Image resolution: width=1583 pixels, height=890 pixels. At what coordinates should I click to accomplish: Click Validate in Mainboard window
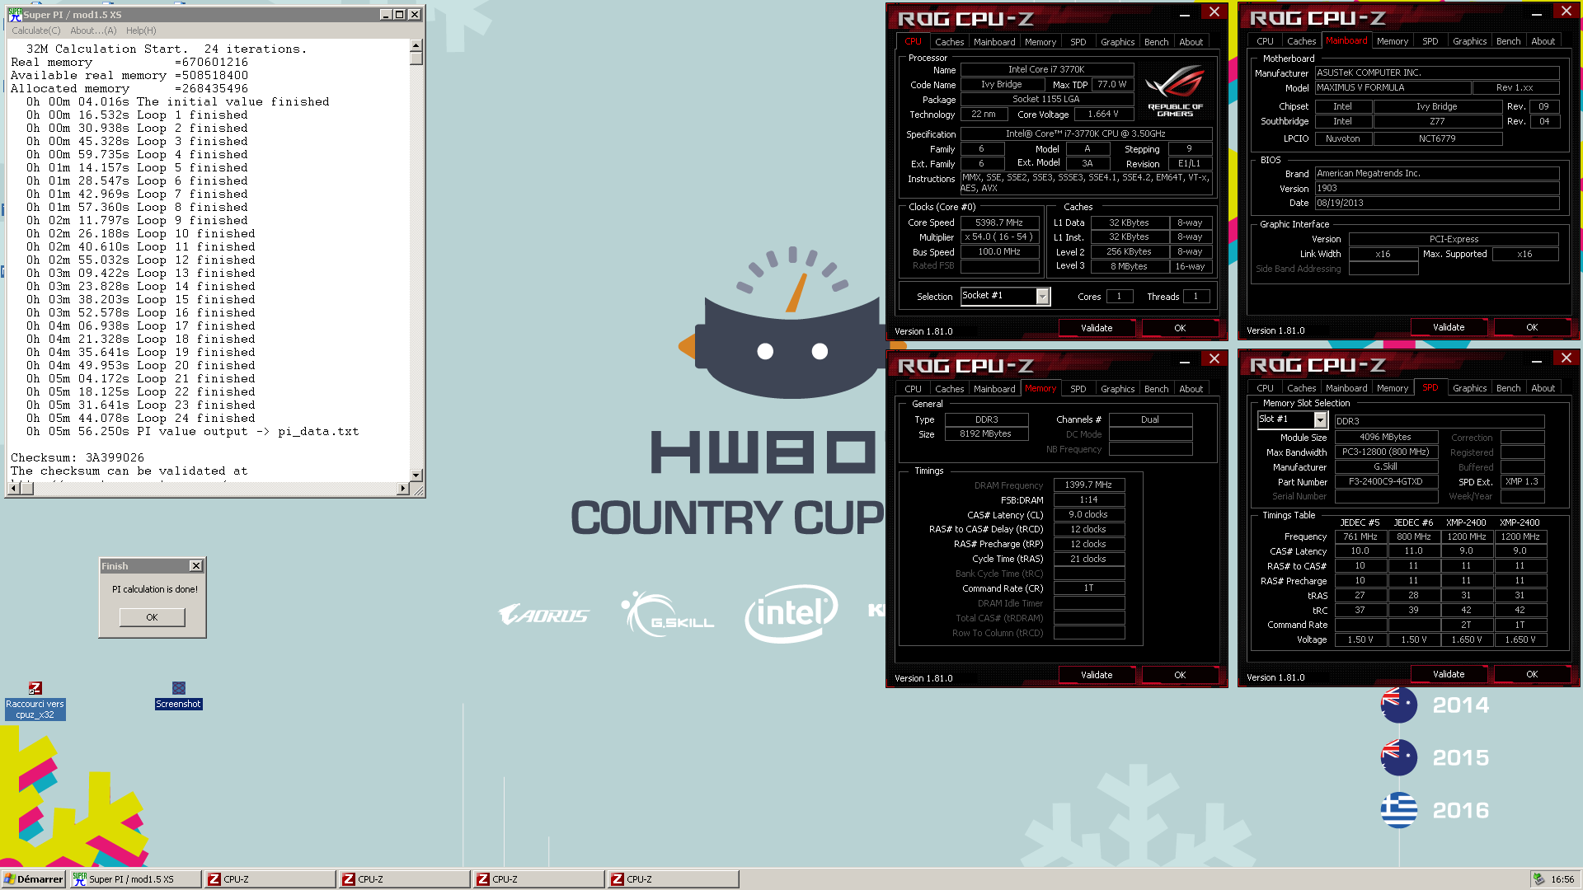1449,327
